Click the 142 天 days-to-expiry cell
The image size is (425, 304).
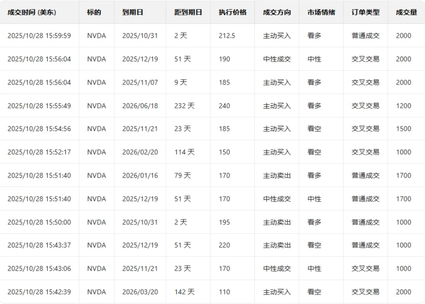[x=184, y=292]
